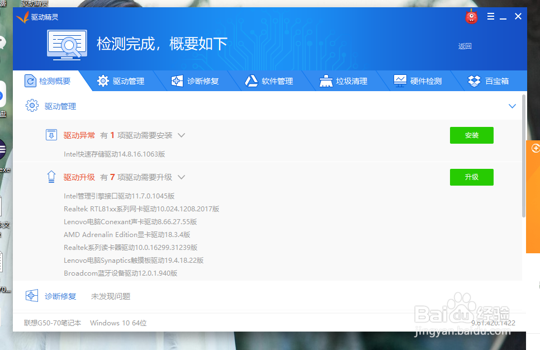Click the green 安装 button
This screenshot has width=540, height=350.
point(471,135)
